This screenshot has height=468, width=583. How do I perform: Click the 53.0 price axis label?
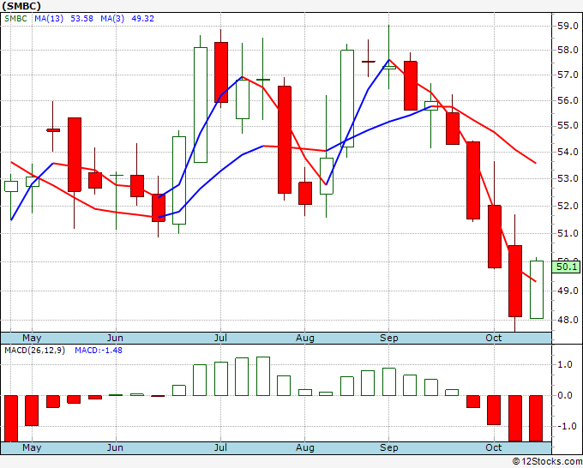pos(568,178)
